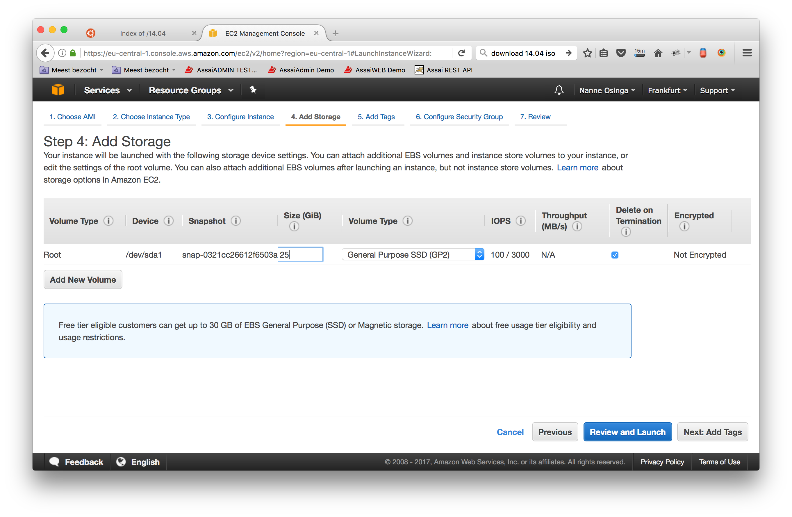Open the Frankfurt region dropdown
Screen dimensions: 792x517
pyautogui.click(x=667, y=90)
